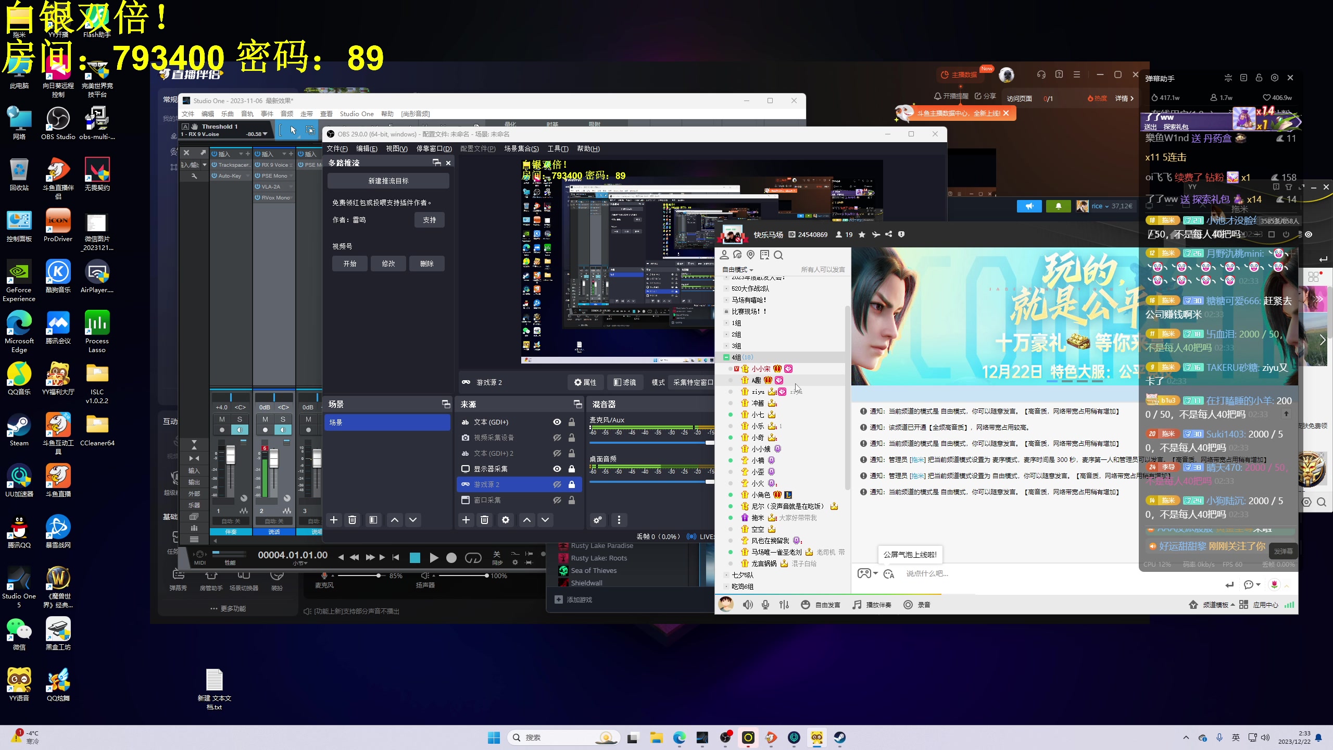Move selected OBS source up

(x=527, y=520)
